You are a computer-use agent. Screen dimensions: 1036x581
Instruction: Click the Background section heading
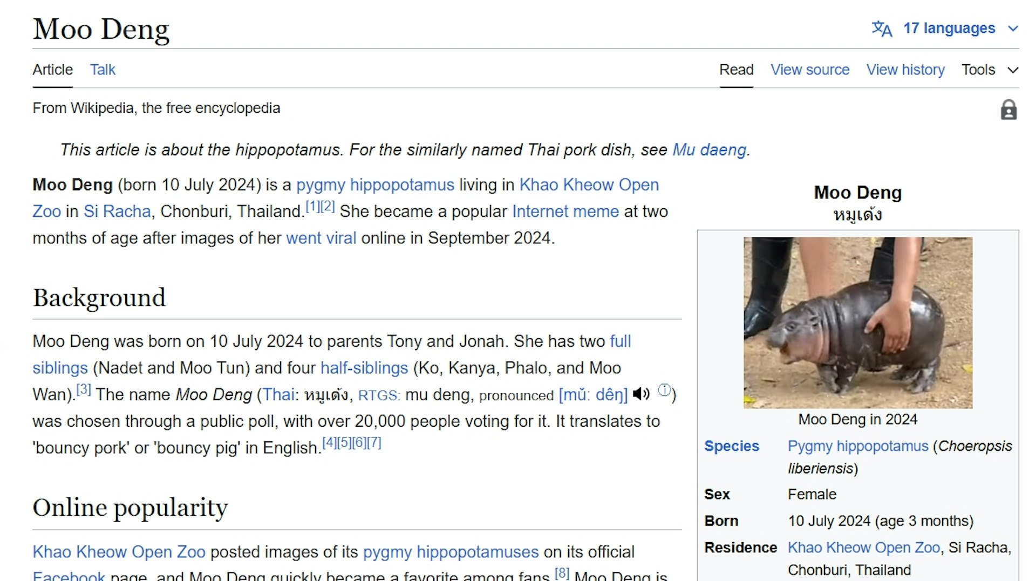coord(99,298)
